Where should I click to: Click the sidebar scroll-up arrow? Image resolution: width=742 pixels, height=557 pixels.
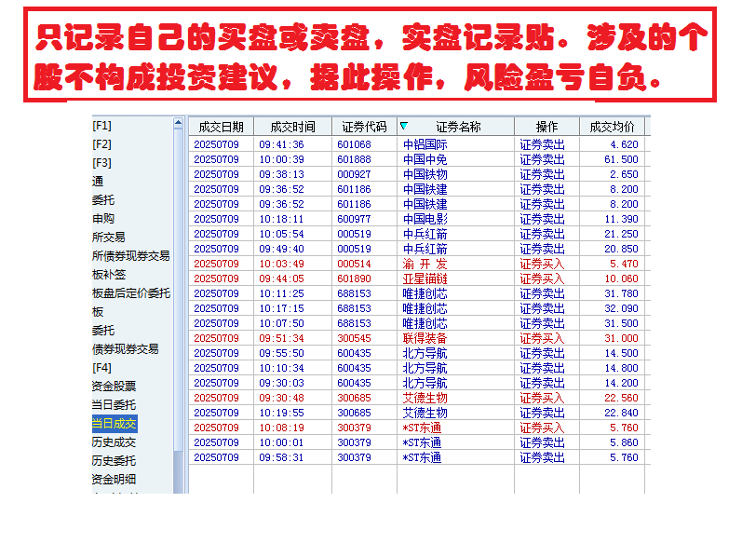(178, 123)
